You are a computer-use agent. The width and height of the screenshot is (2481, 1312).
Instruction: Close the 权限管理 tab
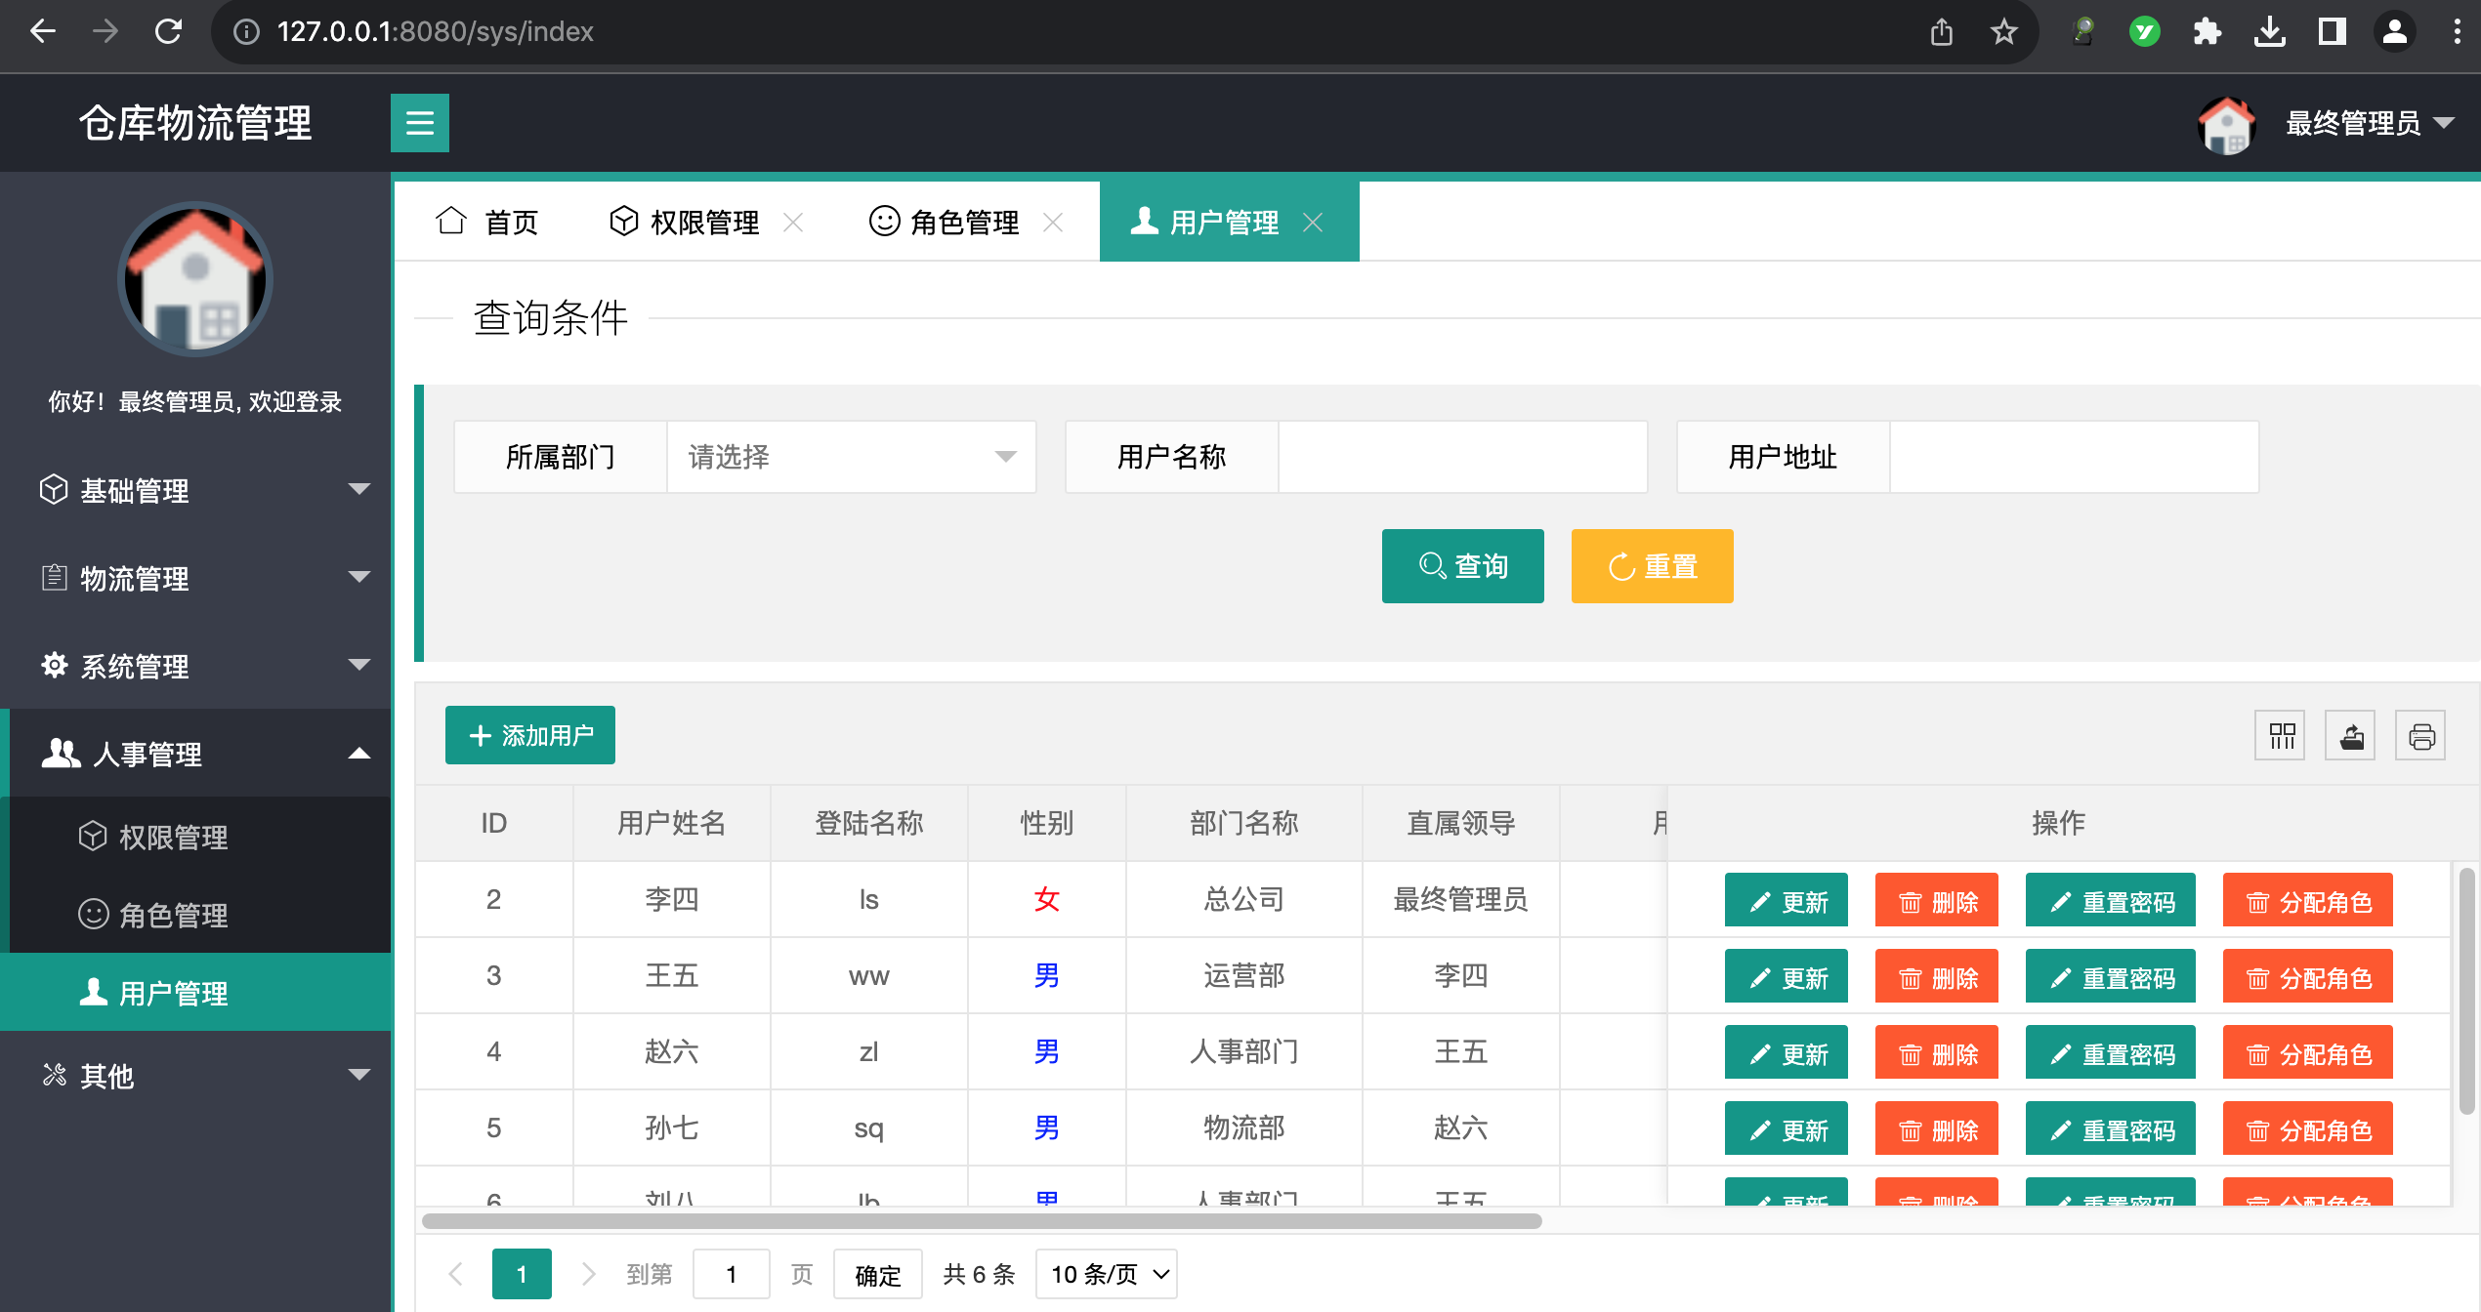(x=793, y=223)
